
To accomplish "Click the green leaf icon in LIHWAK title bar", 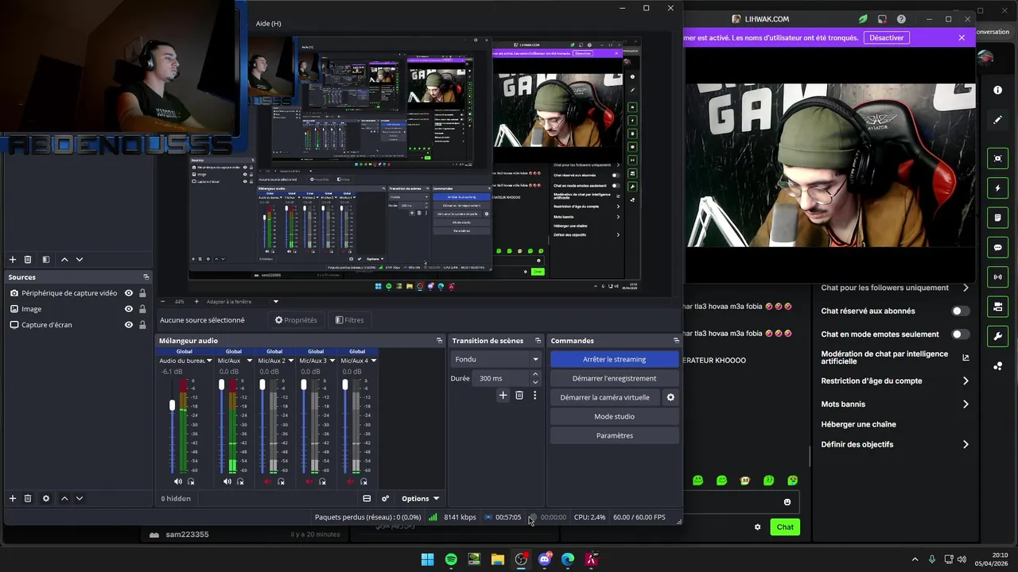I will [863, 19].
